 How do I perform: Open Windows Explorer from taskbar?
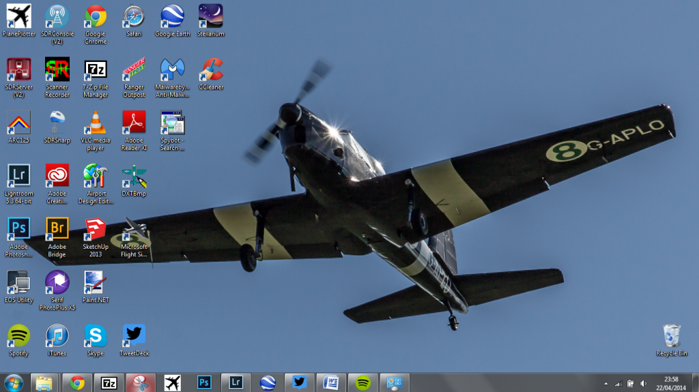[x=44, y=382]
